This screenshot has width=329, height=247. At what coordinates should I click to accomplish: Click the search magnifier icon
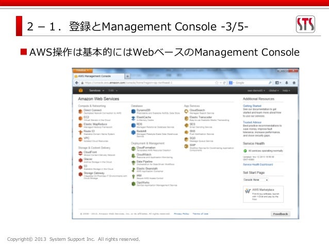pyautogui.click(x=270, y=83)
